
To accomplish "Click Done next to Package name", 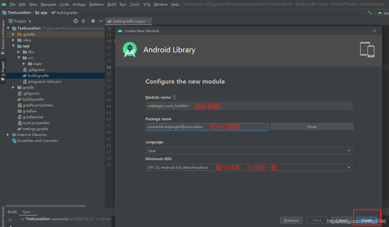I will (312, 127).
